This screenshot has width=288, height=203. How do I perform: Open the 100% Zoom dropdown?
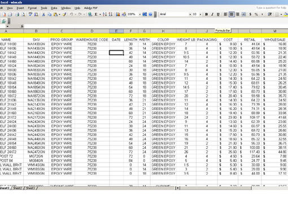point(139,15)
